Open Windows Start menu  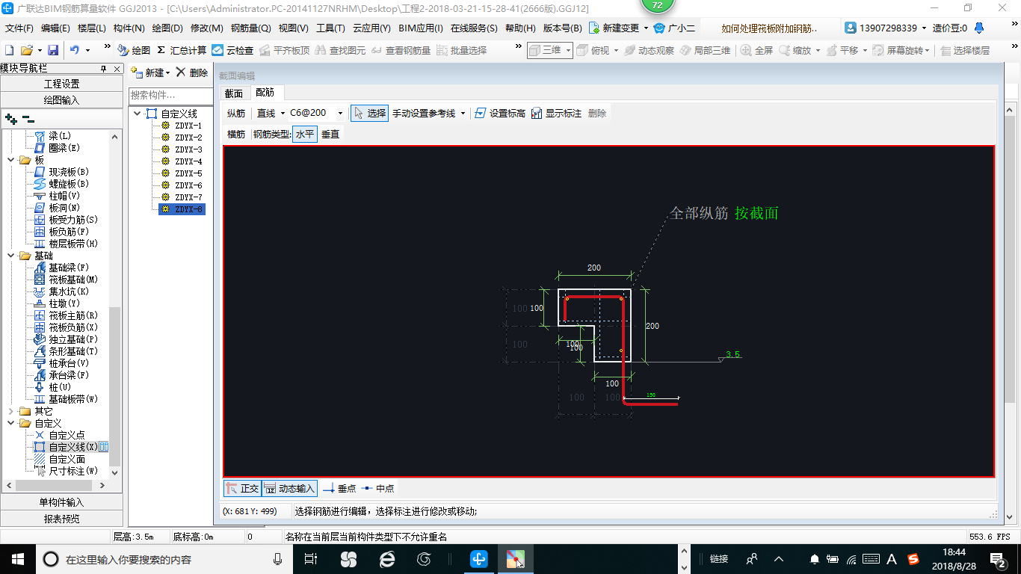(18, 558)
